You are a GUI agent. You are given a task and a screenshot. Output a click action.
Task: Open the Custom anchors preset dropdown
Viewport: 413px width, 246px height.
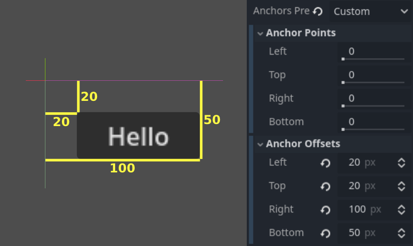pyautogui.click(x=370, y=11)
